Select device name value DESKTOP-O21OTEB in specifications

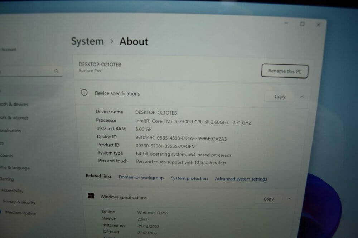point(156,113)
